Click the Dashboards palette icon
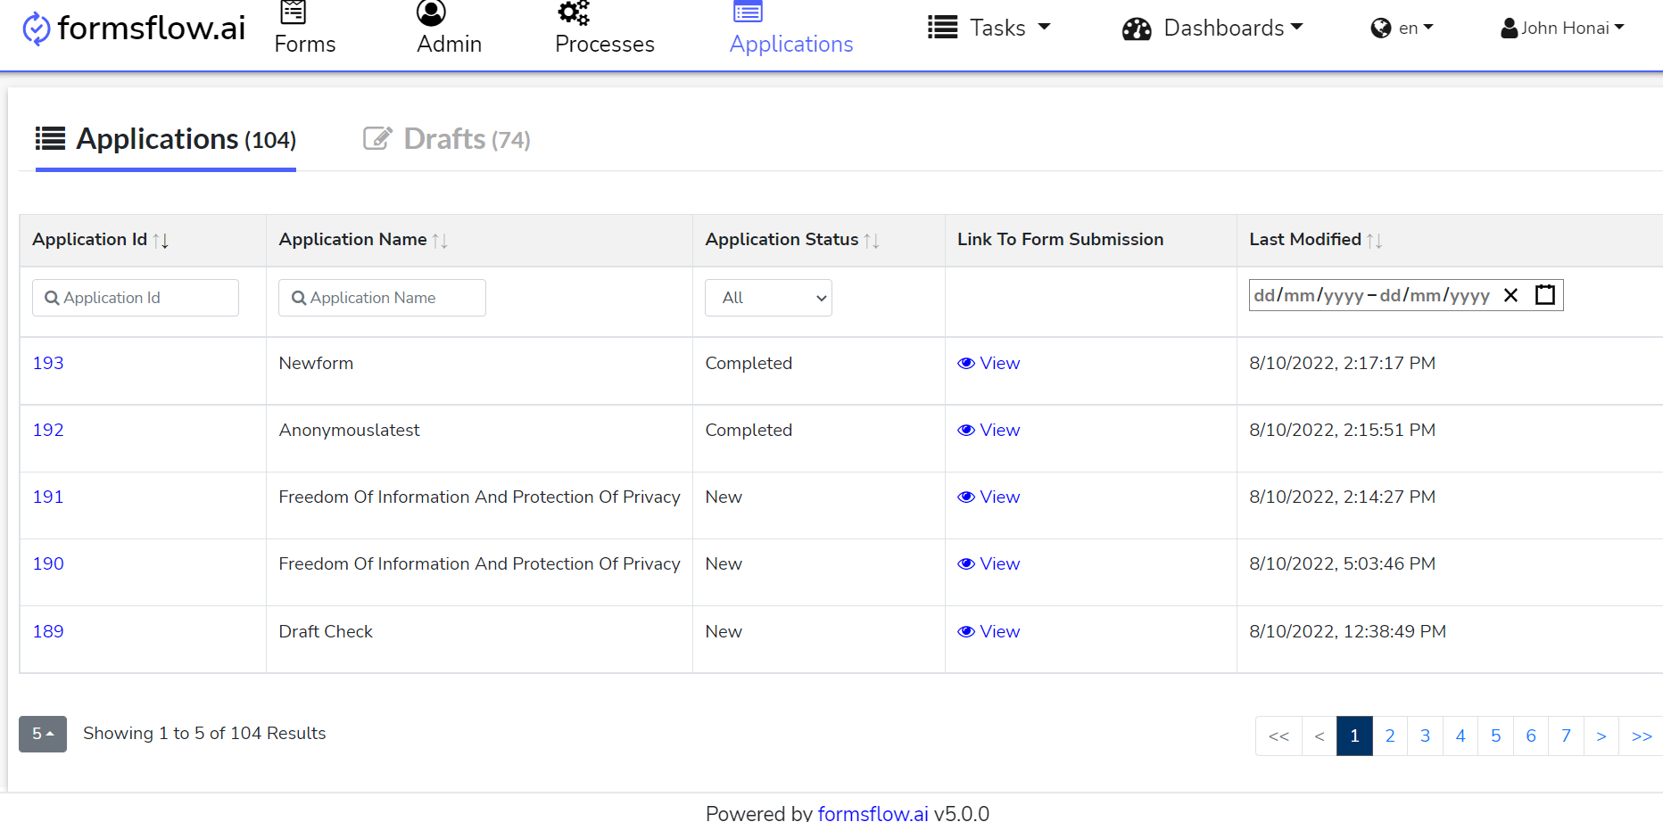The width and height of the screenshot is (1663, 822). pos(1137,29)
